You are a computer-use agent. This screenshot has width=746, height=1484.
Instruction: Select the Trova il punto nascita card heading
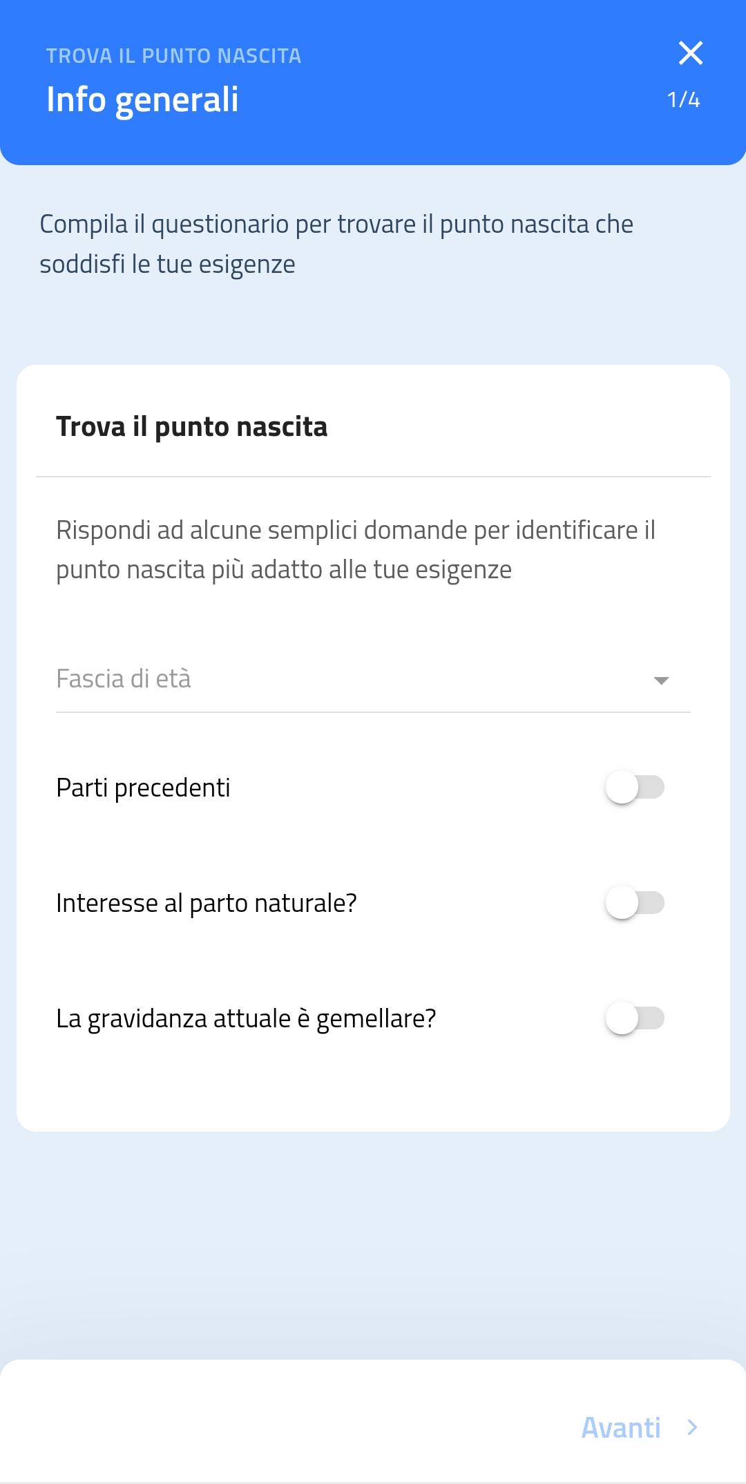click(191, 426)
